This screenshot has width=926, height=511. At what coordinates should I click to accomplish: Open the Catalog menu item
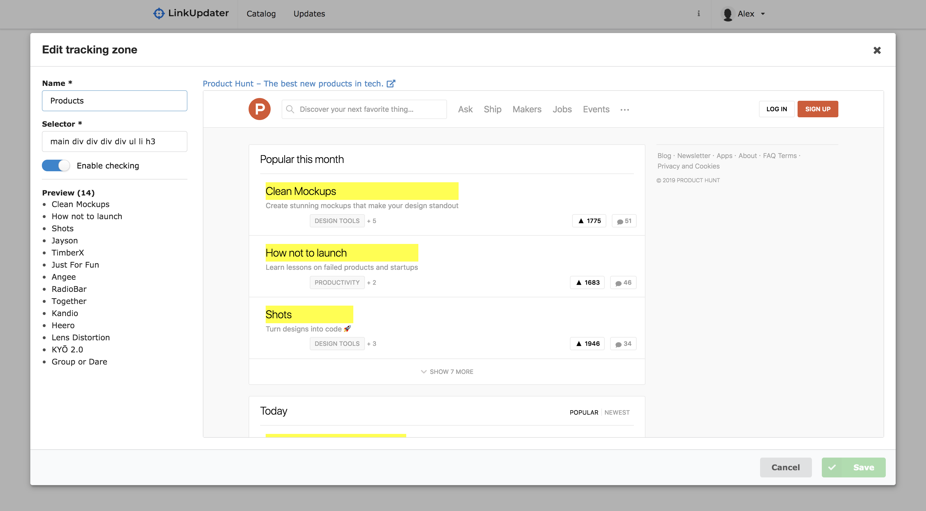click(261, 14)
